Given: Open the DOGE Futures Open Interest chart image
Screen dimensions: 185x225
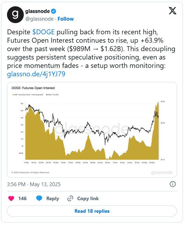Looking at the screenshot, I should (x=92, y=130).
